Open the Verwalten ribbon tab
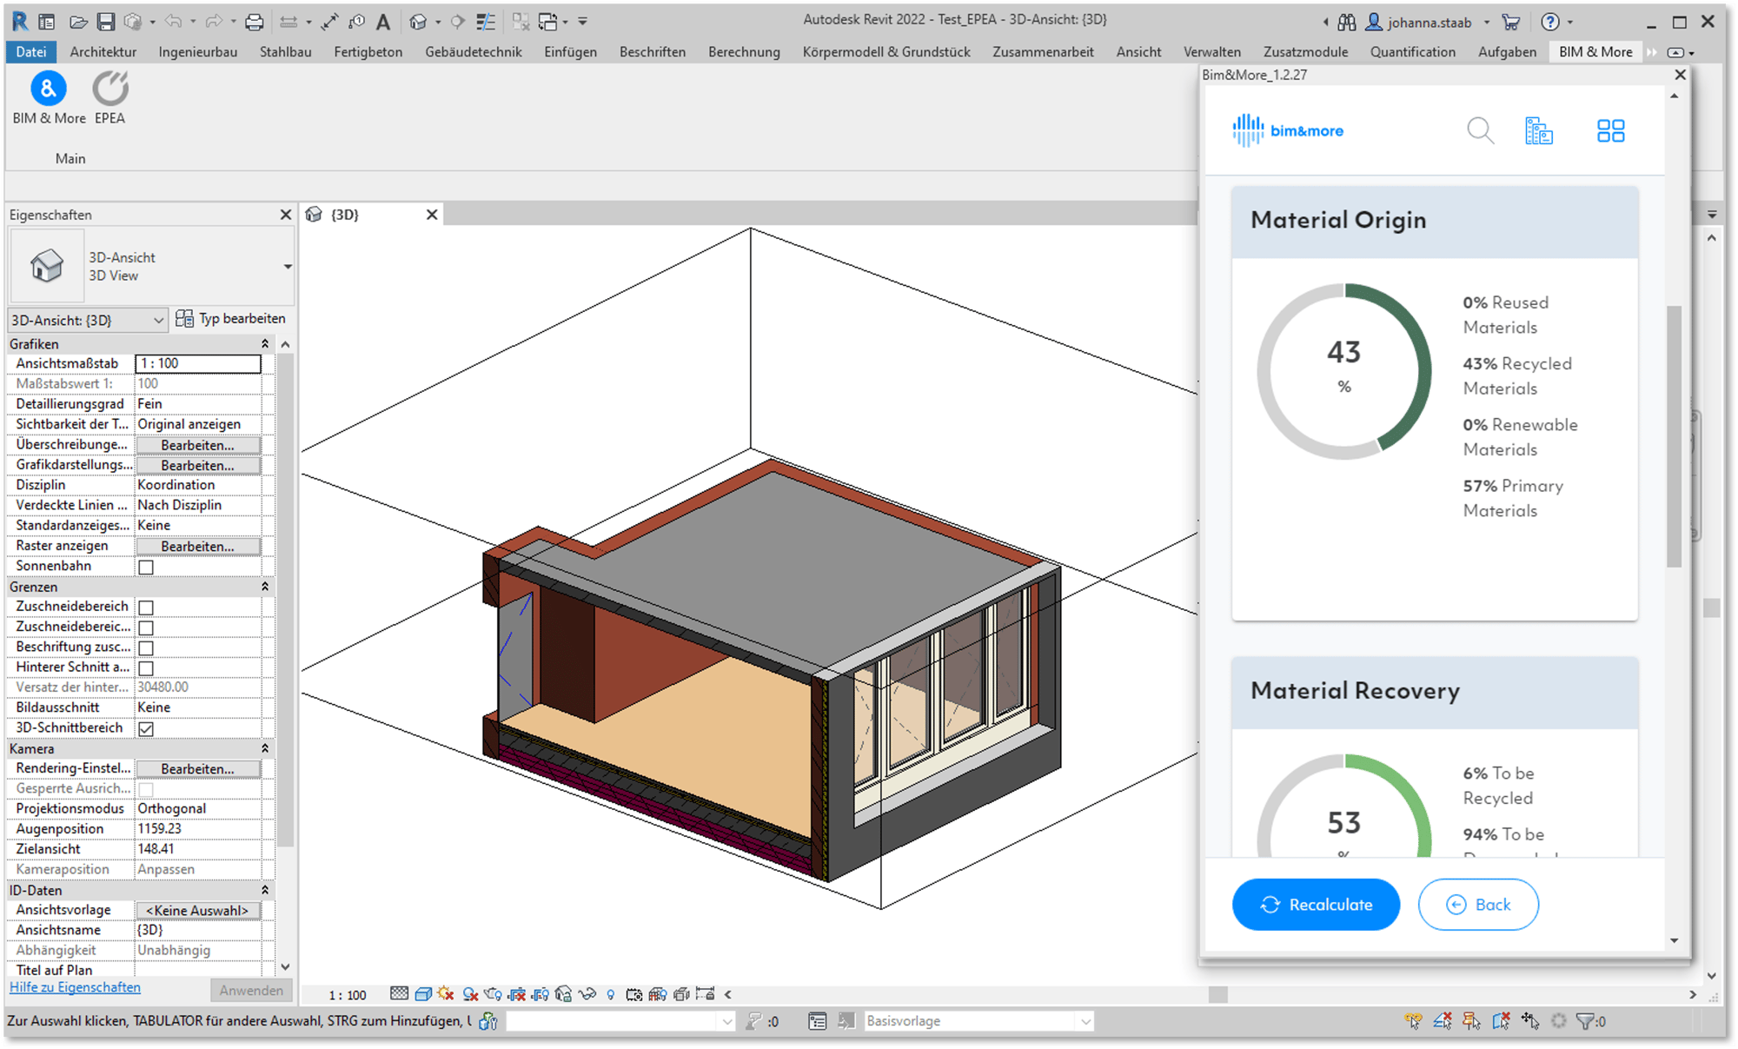 click(x=1212, y=52)
